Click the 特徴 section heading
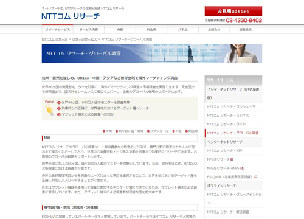This screenshot has height=219, width=304. [120, 138]
